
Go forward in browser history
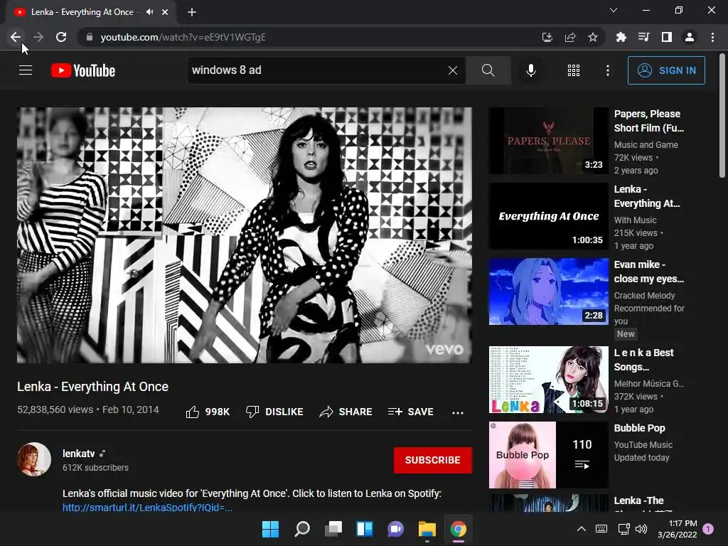coord(38,37)
